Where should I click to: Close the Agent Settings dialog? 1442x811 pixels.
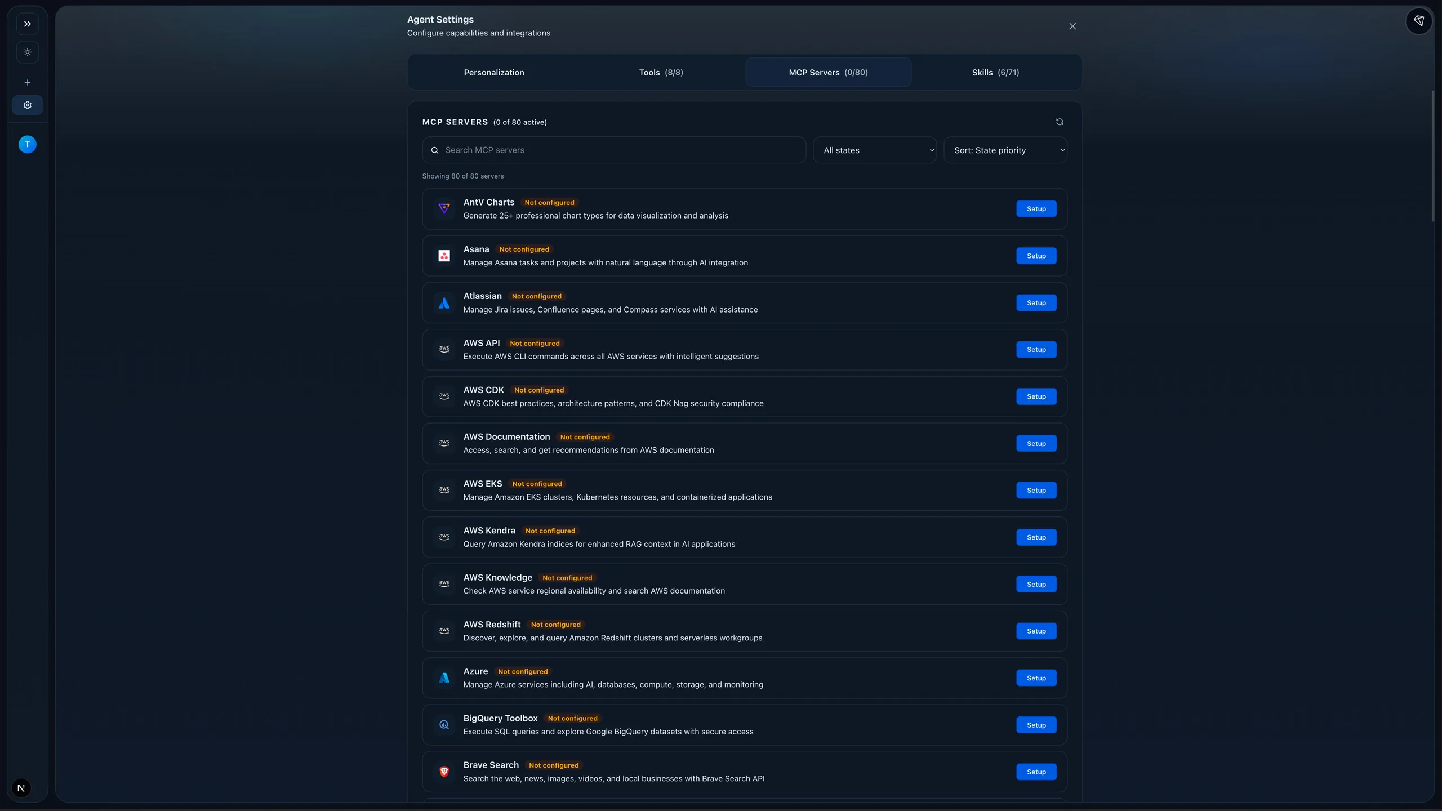(x=1072, y=26)
